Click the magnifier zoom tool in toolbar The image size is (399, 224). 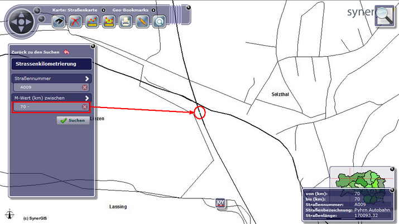(x=160, y=22)
